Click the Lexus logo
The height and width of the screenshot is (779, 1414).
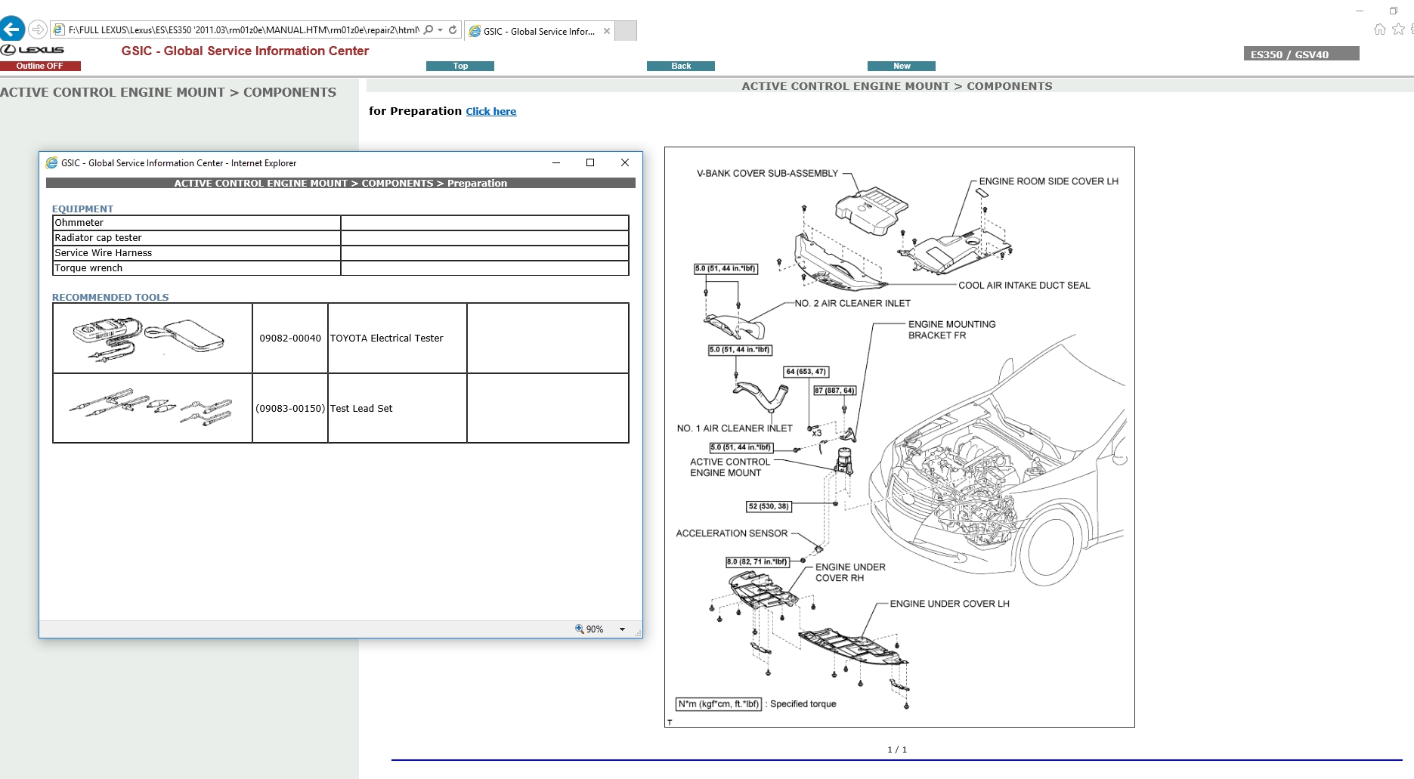pyautogui.click(x=32, y=50)
